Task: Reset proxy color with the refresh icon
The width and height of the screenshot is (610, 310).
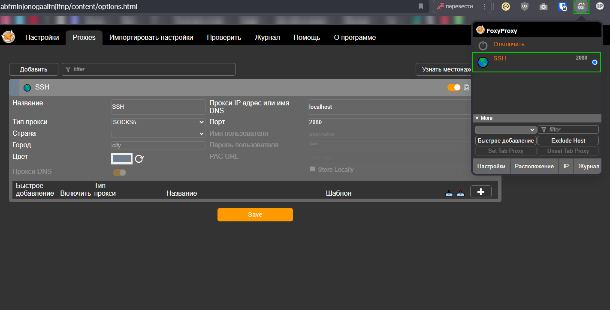Action: [139, 159]
